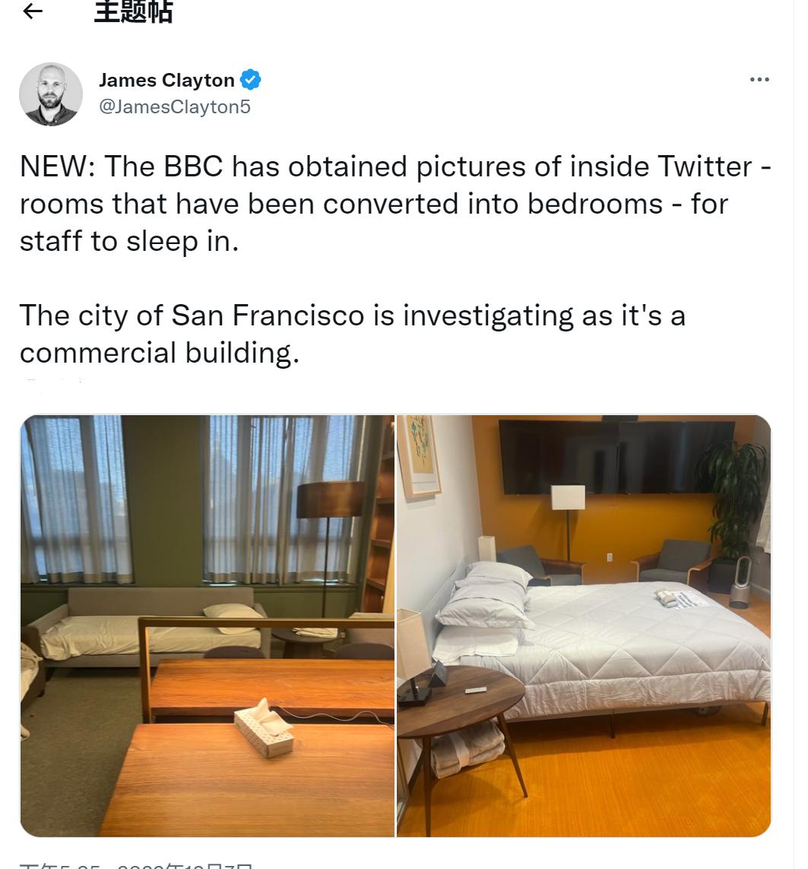This screenshot has width=808, height=869.
Task: Click the "The city of San Francisco" paragraph
Action: (x=353, y=334)
